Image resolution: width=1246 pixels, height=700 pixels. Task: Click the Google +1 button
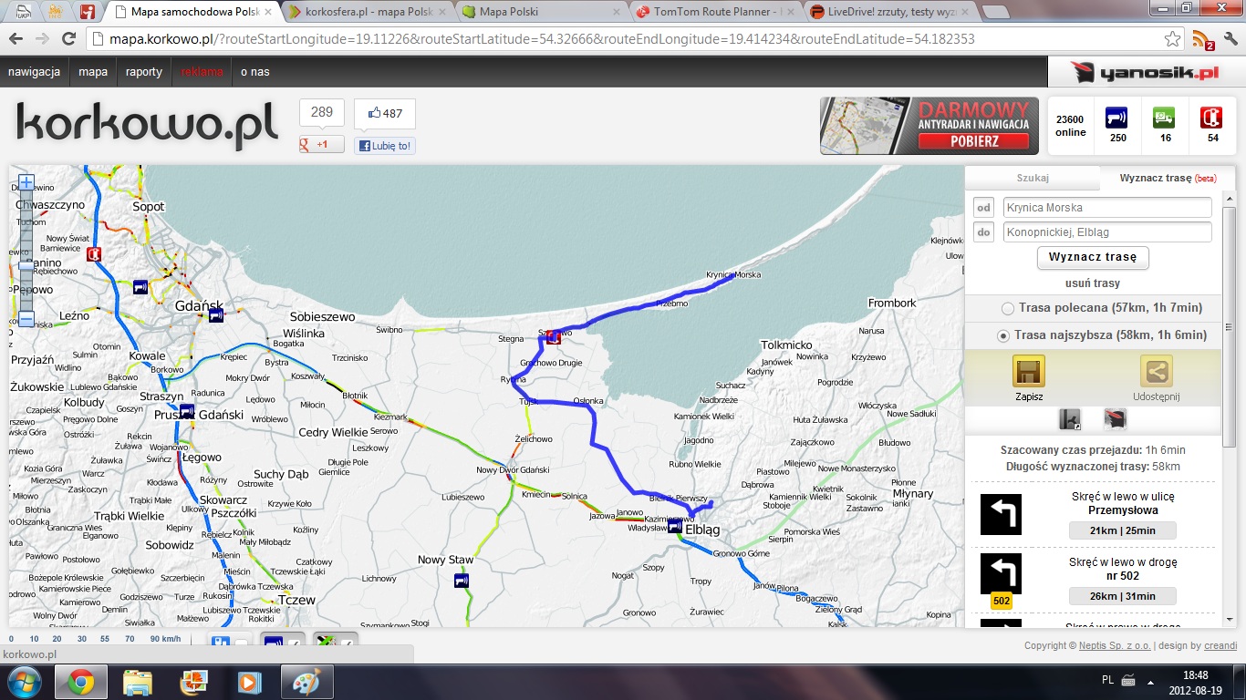point(322,144)
